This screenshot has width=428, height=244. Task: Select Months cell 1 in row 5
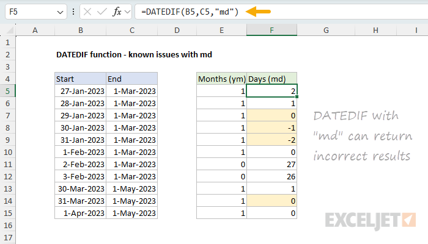(x=221, y=91)
